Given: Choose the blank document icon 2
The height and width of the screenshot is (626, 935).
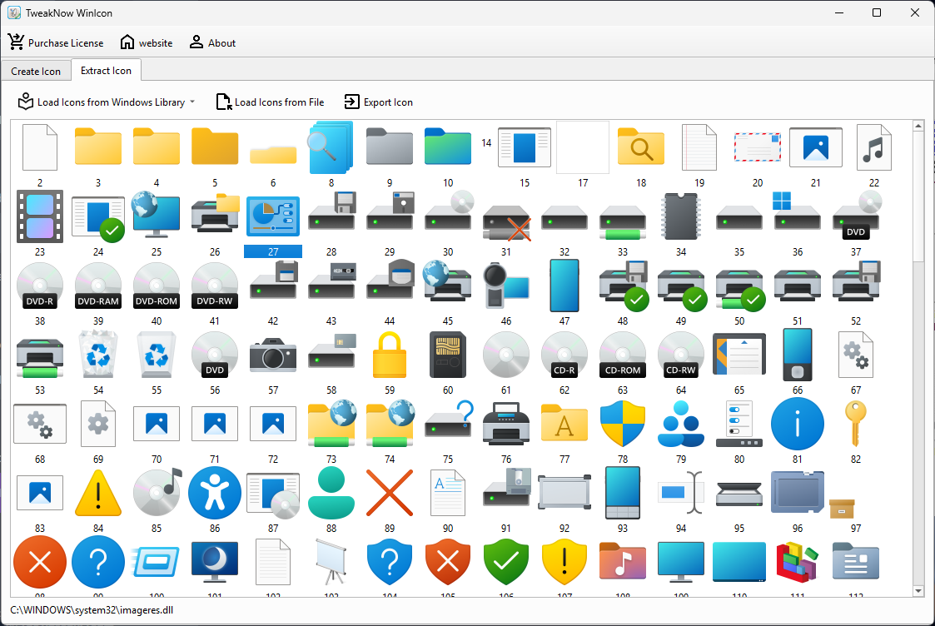Looking at the screenshot, I should 40,147.
